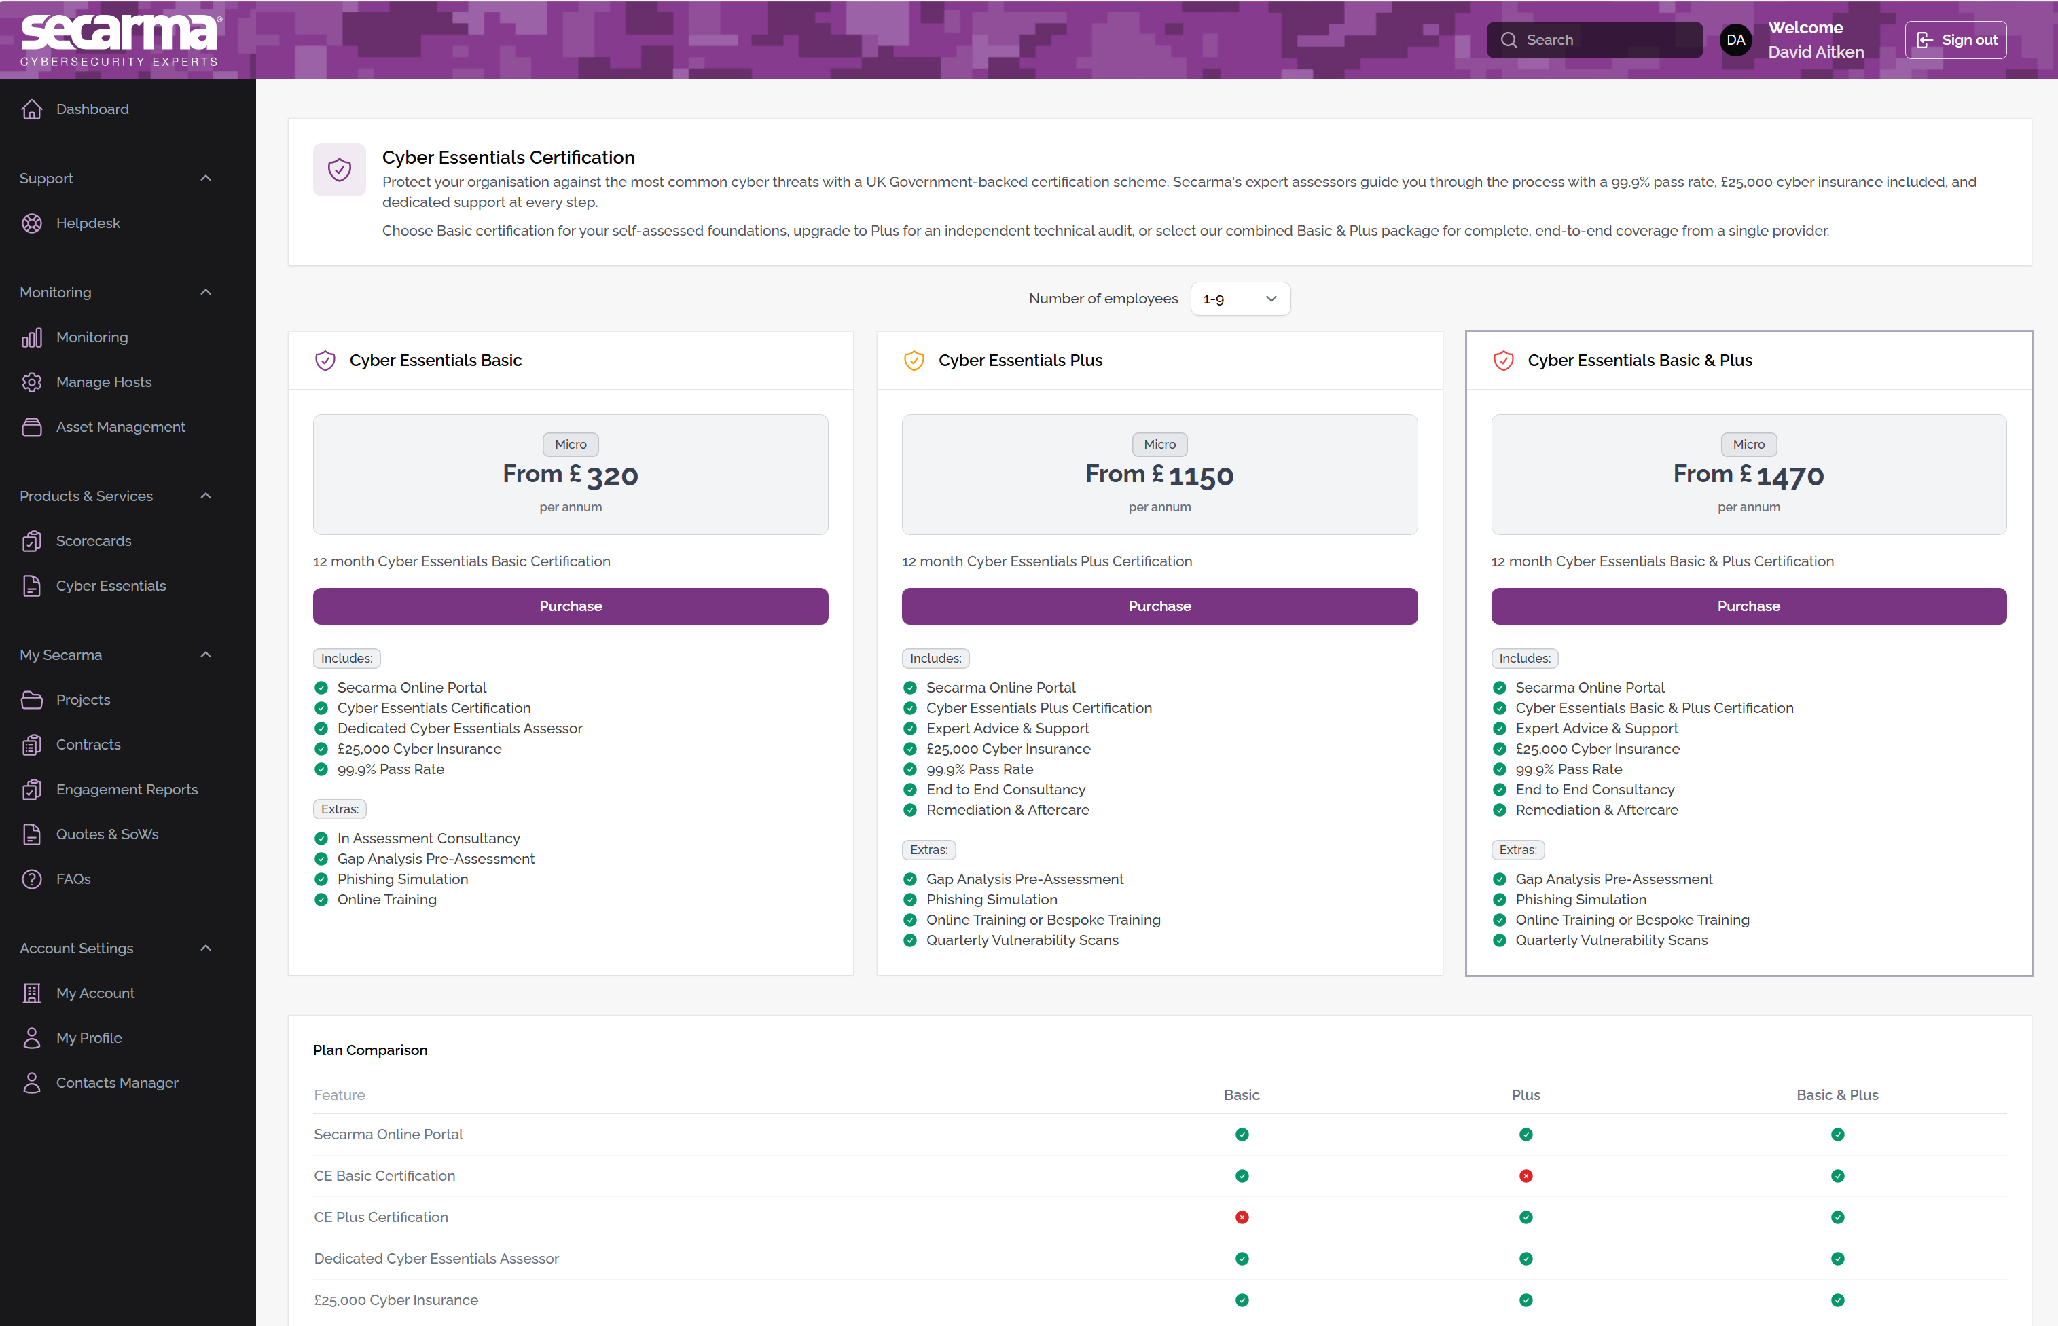
Task: Focus the Search input field
Action: [x=1594, y=39]
